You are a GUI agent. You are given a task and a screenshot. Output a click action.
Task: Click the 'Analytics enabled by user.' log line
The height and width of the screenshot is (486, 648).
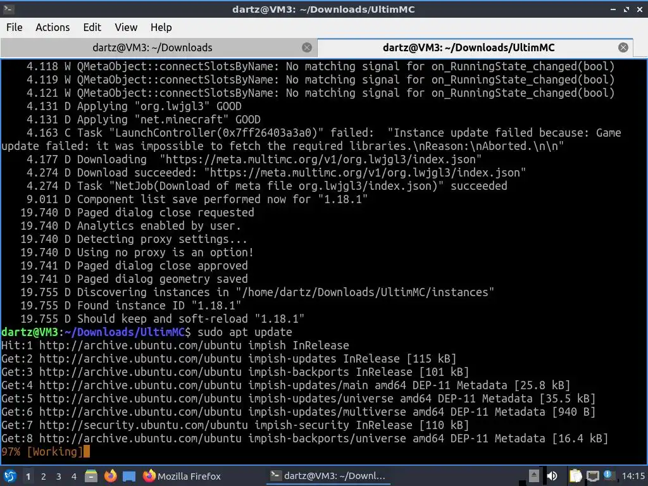[x=130, y=226]
